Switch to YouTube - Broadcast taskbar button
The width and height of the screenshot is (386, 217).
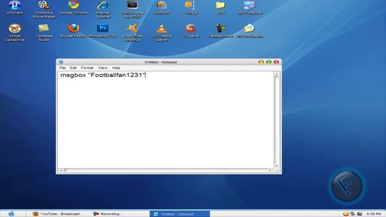tap(59, 214)
